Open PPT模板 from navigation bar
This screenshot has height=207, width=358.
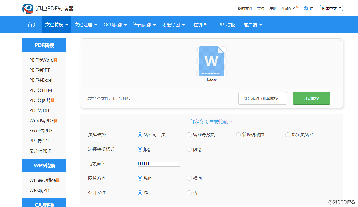click(227, 25)
